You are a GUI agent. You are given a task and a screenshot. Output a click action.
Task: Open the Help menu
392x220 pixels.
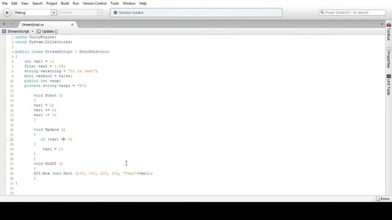pyautogui.click(x=143, y=4)
